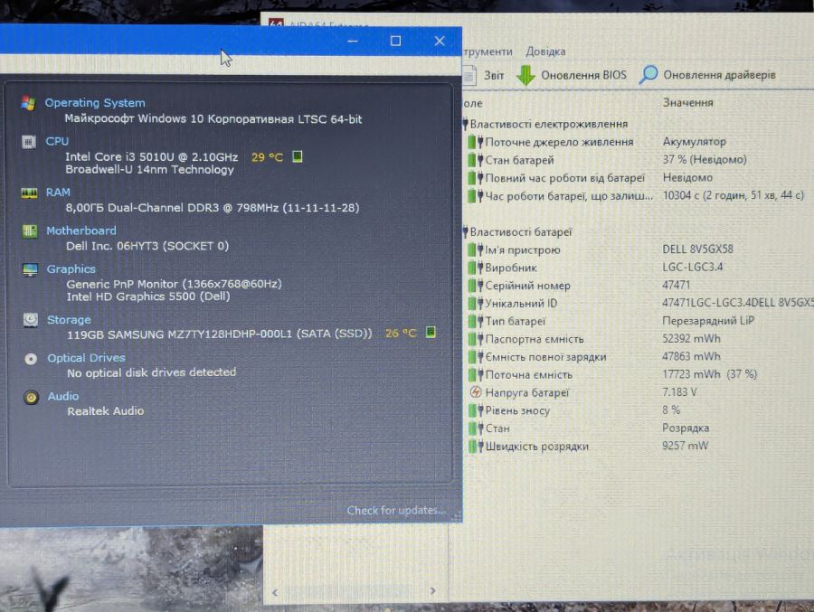Select the Паспортна ємність row
Viewport: 814px width, 612px height.
click(594, 339)
